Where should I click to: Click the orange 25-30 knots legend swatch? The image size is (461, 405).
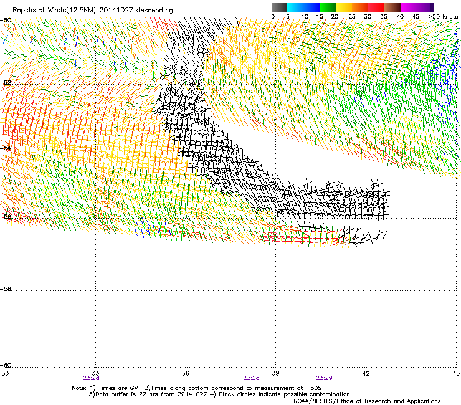coord(360,7)
